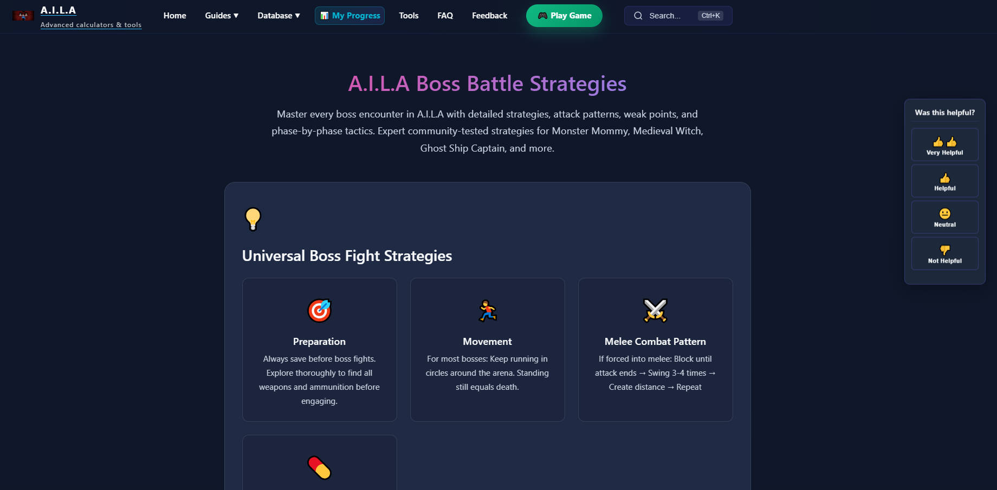Go to the Tools menu item
The image size is (997, 490).
click(x=409, y=16)
